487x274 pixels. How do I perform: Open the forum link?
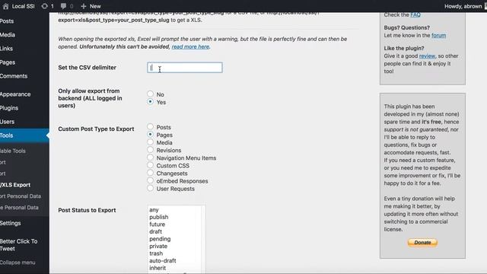(x=438, y=36)
